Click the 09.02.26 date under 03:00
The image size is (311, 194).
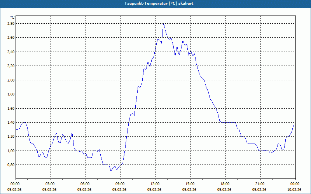coord(49,190)
